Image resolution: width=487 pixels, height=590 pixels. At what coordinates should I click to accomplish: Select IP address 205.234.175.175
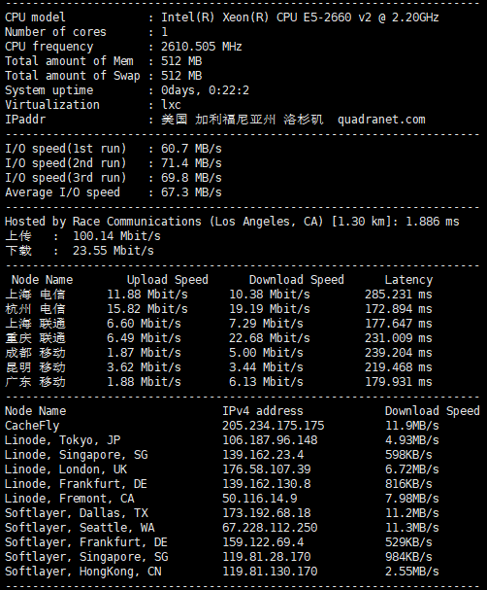274,426
